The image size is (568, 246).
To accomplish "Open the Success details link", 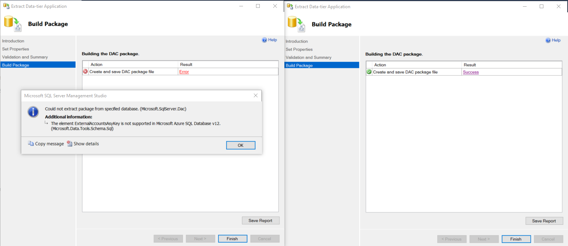I will point(471,72).
